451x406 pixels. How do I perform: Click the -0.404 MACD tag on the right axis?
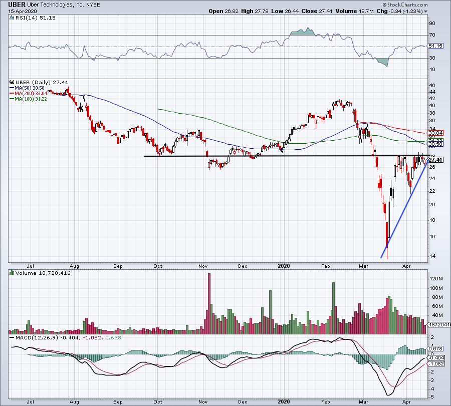click(x=436, y=358)
